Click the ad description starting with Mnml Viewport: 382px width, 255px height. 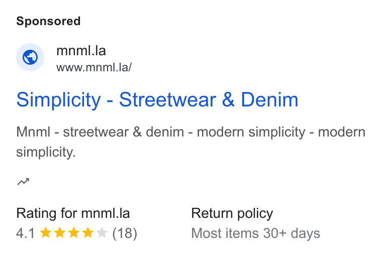point(191,142)
